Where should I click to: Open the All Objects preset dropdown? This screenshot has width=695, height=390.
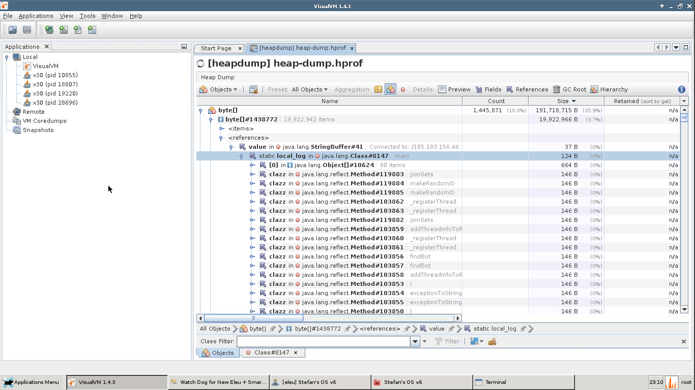[309, 89]
